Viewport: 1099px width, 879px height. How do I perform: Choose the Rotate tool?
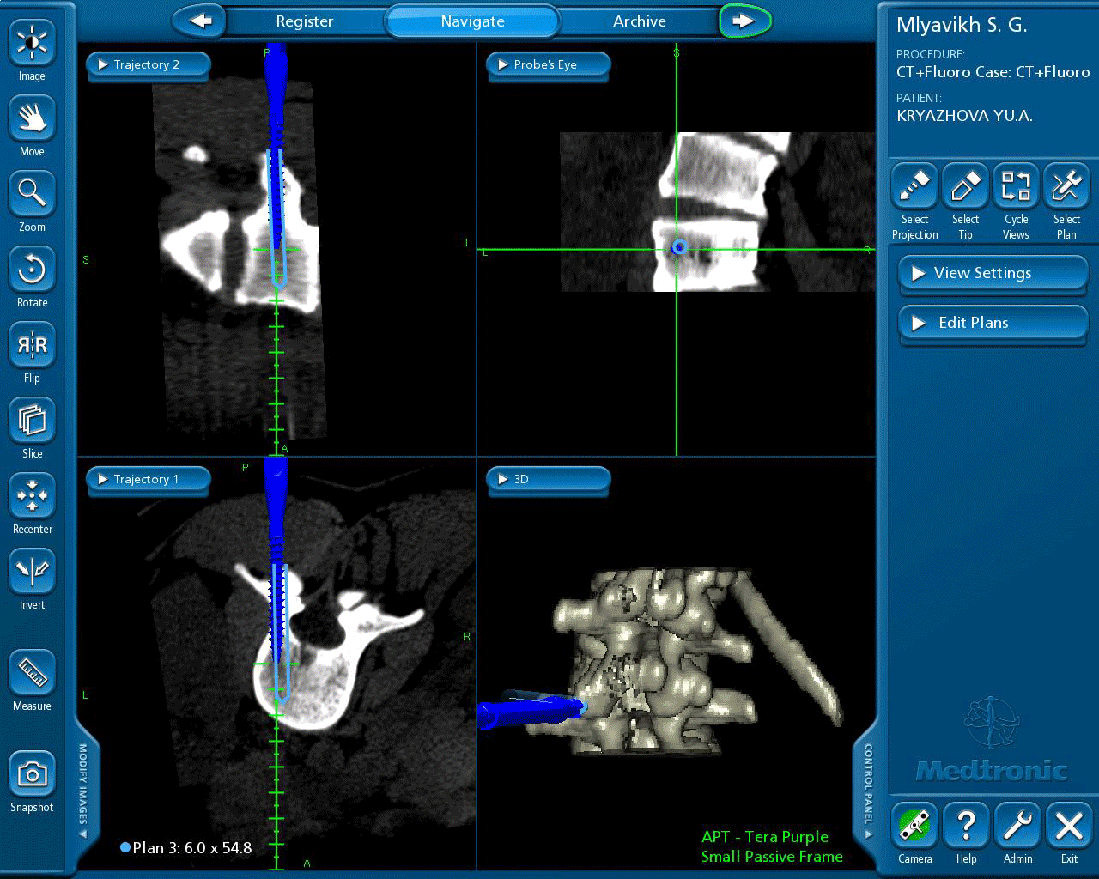tap(32, 270)
